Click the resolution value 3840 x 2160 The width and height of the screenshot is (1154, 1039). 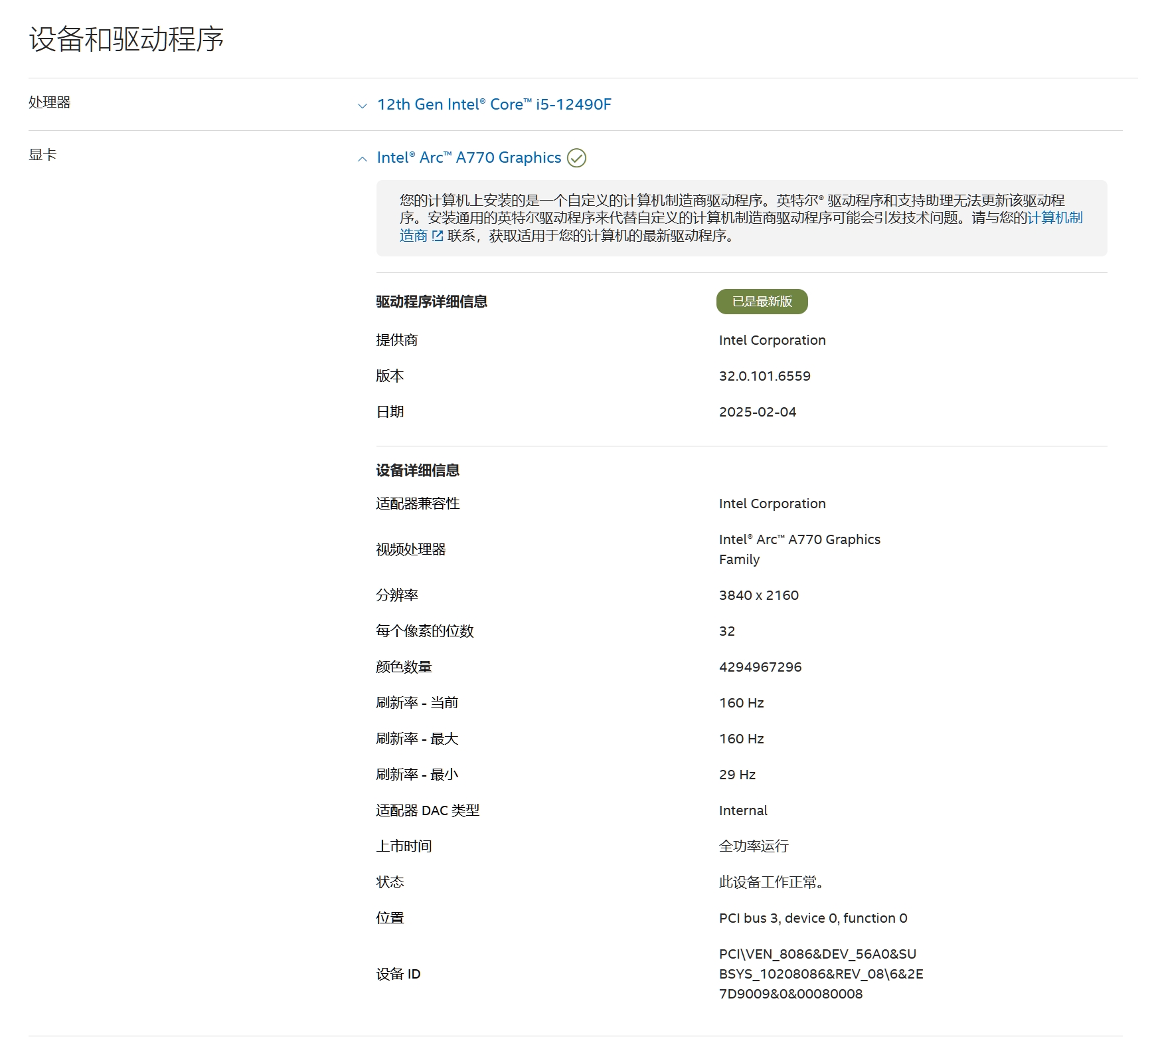(x=758, y=595)
